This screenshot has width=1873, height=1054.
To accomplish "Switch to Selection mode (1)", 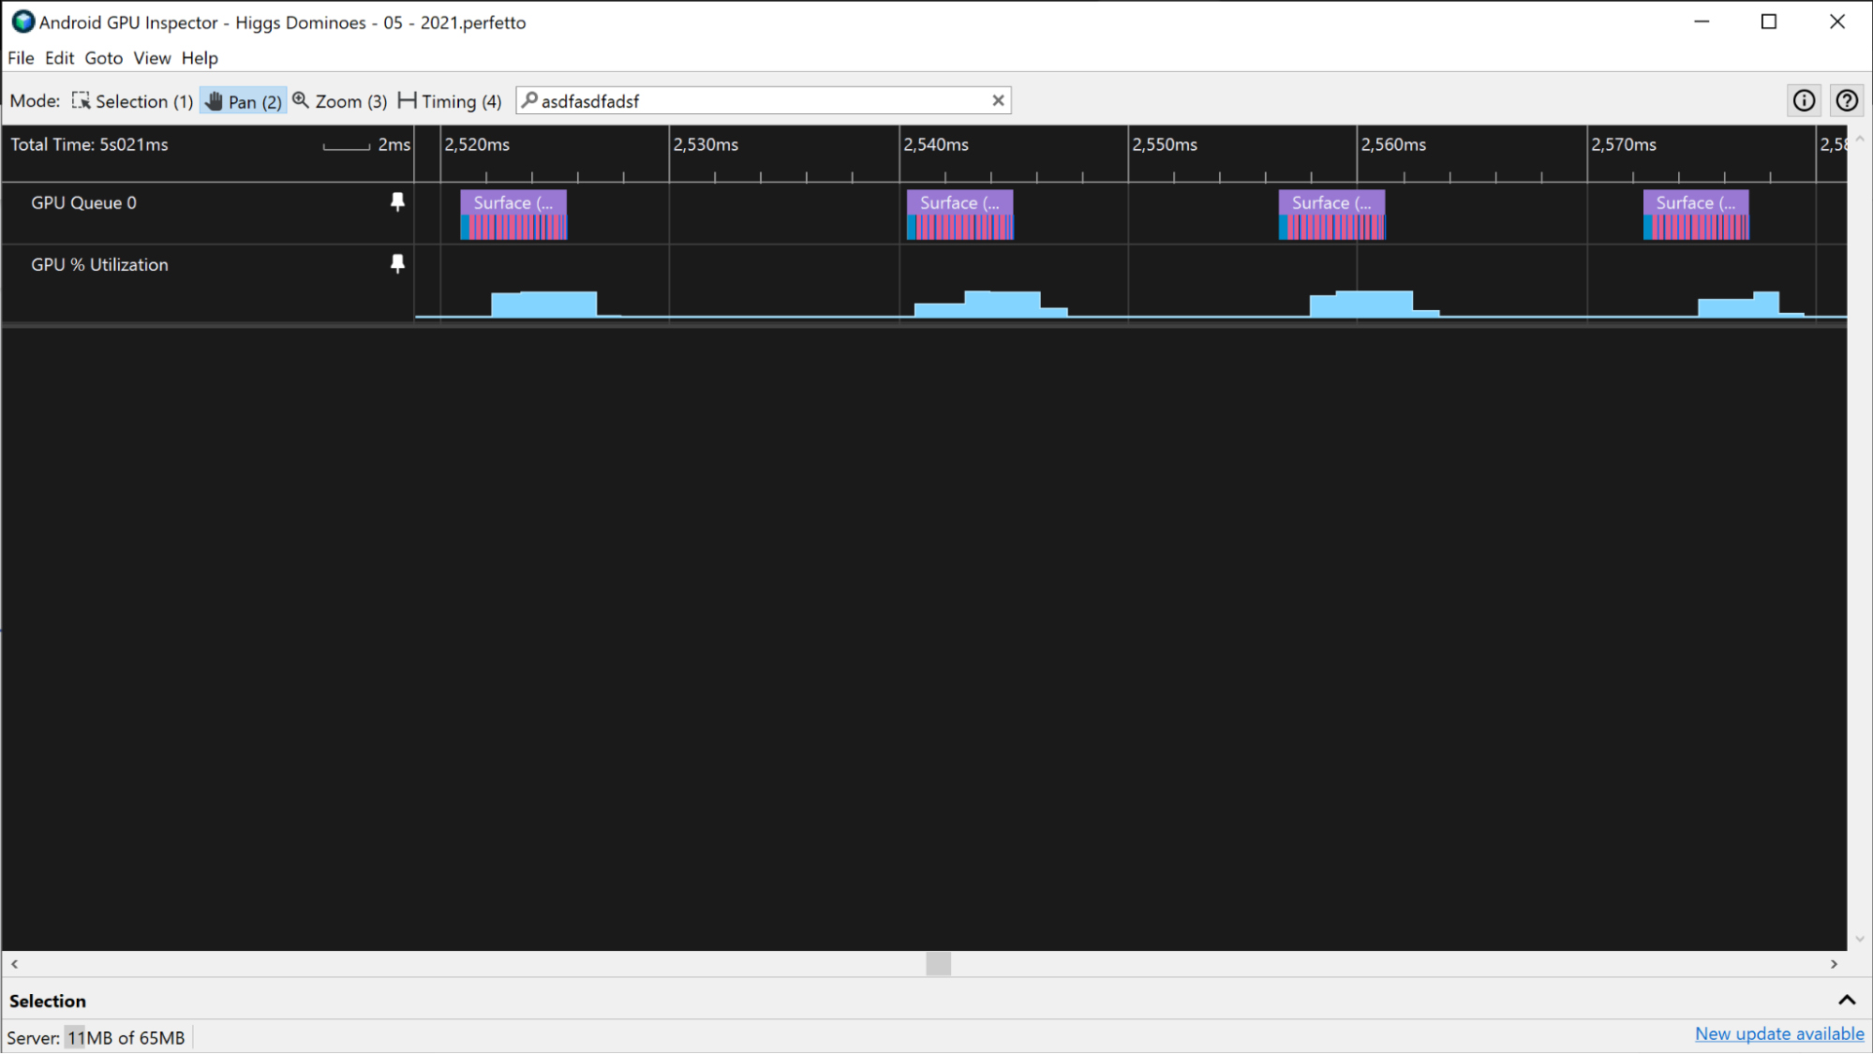I will pos(132,100).
